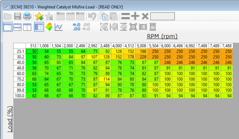
Task: Click the Undo arrow icon
Action: [x=92, y=16]
